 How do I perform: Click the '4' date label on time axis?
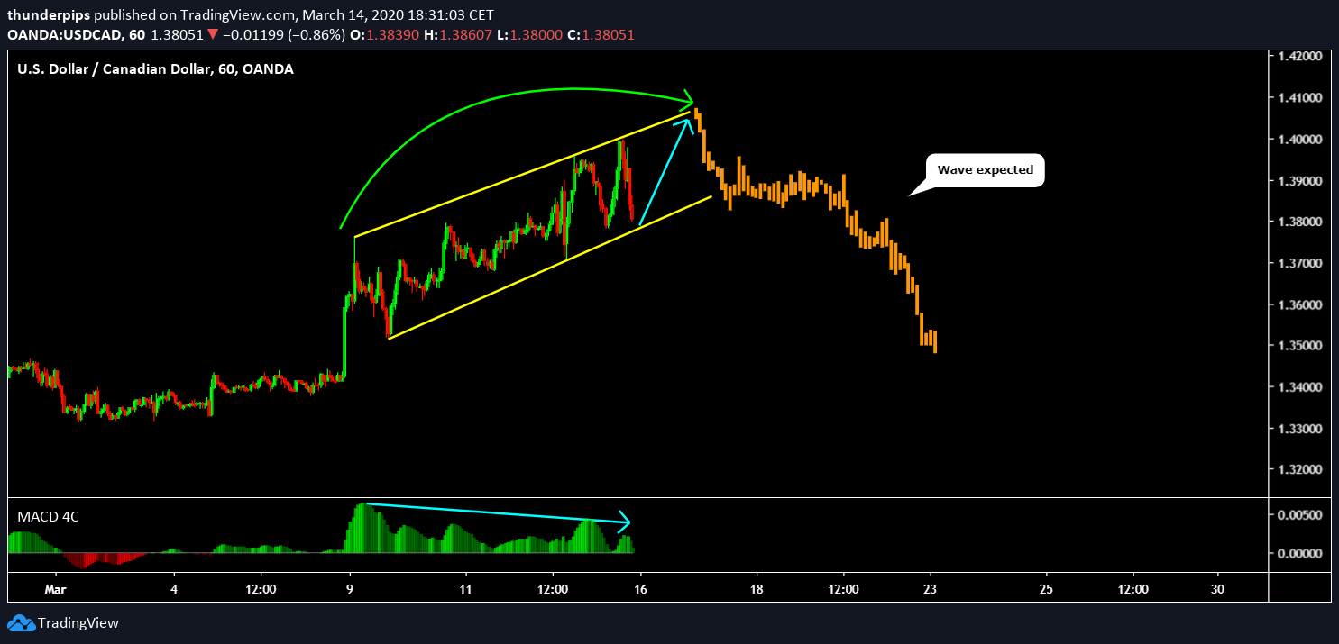click(174, 589)
